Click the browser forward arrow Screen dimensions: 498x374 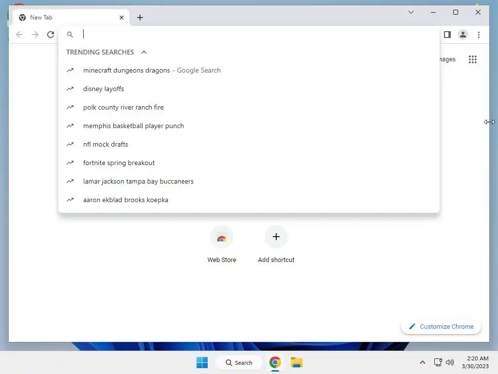(35, 35)
